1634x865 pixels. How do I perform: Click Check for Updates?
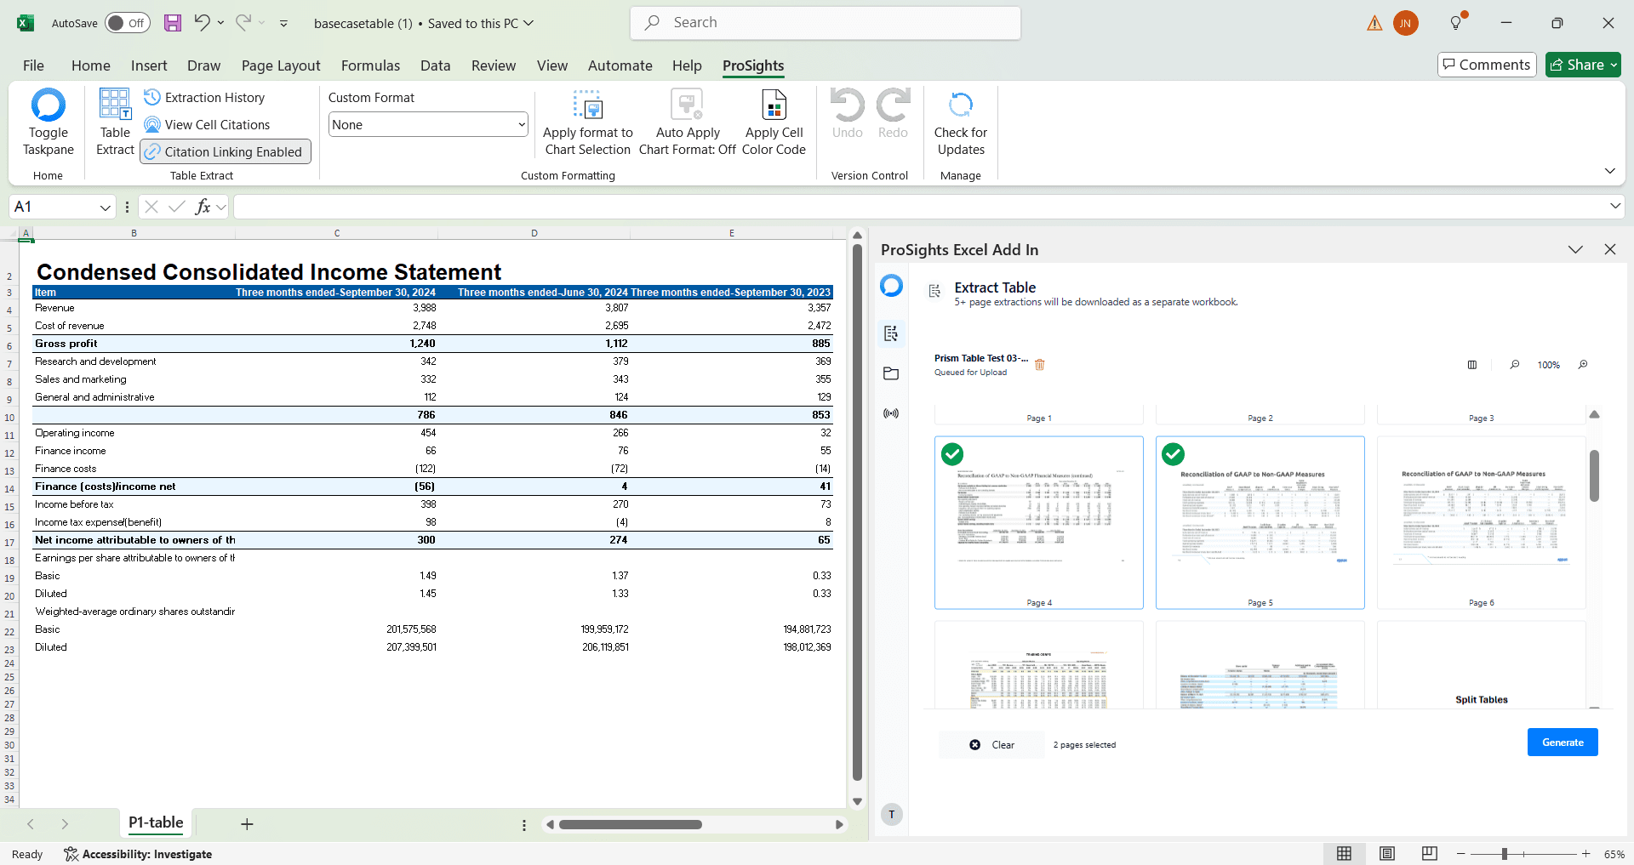(961, 123)
